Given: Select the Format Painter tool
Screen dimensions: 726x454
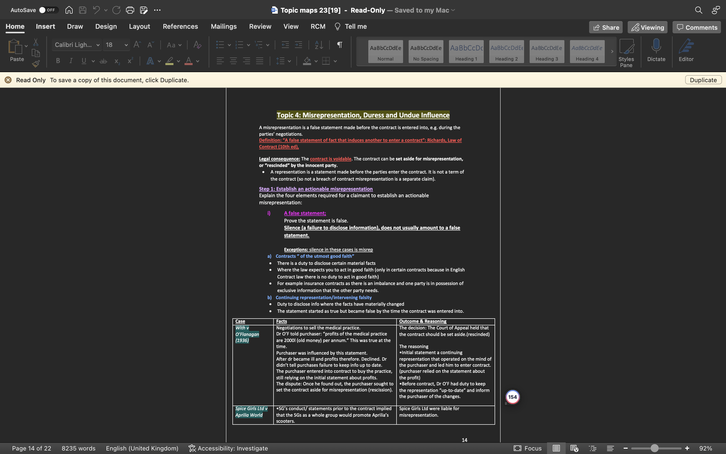Looking at the screenshot, I should 36,64.
